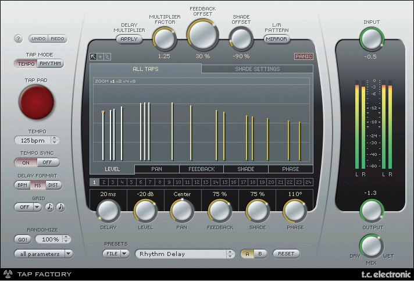The height and width of the screenshot is (281, 414).
Task: Click the Tap Factory logo icon
Action: point(8,274)
